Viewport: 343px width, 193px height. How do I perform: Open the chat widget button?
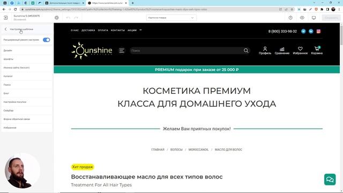[x=330, y=180]
